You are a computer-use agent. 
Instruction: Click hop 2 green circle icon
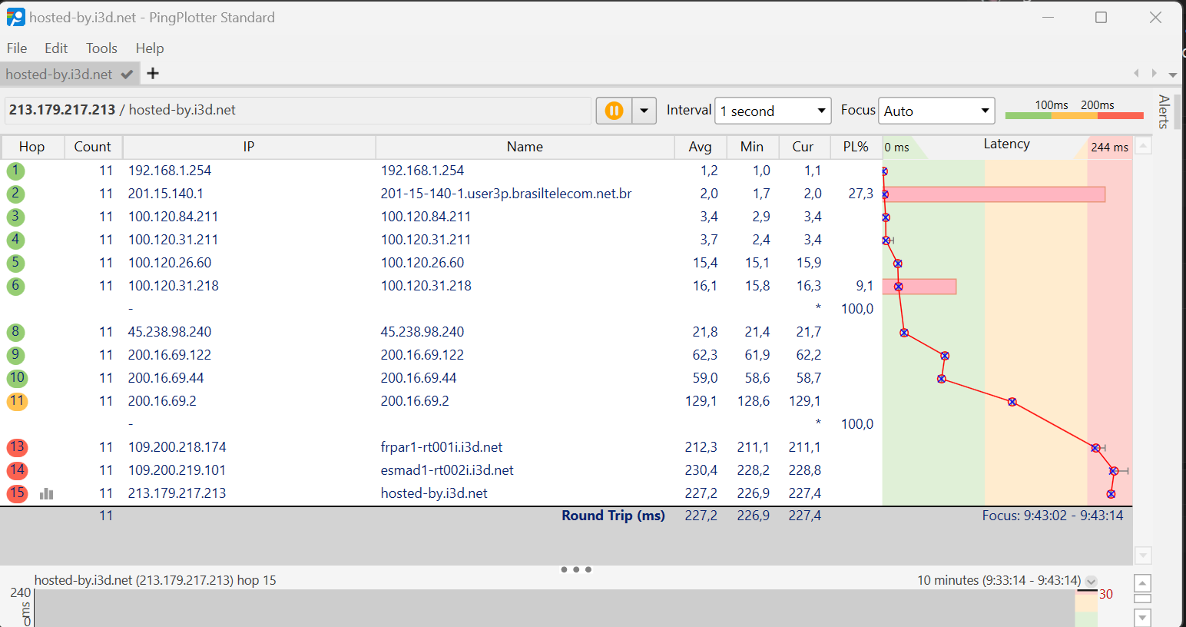15,194
